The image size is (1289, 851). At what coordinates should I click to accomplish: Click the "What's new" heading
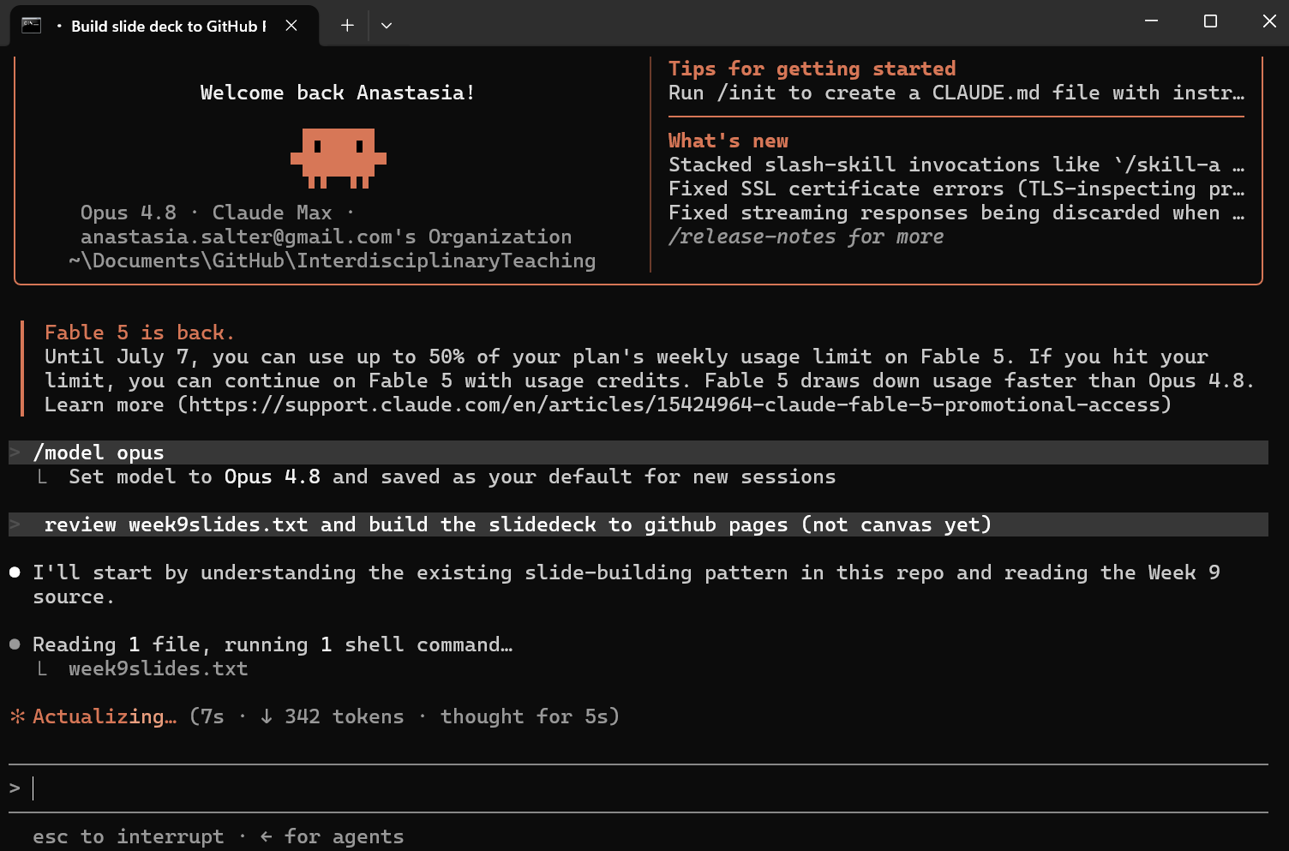point(728,141)
